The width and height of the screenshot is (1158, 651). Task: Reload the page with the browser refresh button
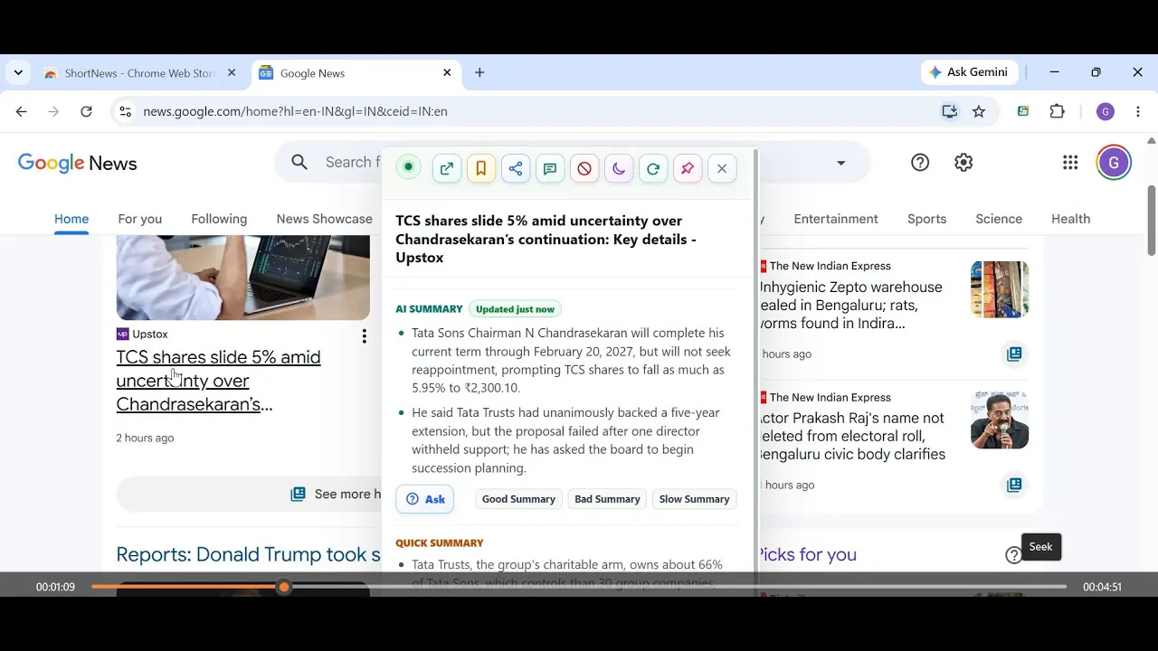click(x=87, y=111)
